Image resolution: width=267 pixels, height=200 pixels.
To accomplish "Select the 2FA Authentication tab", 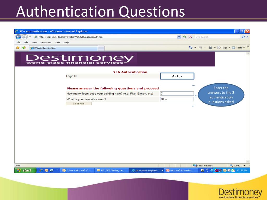I will click(63, 48).
